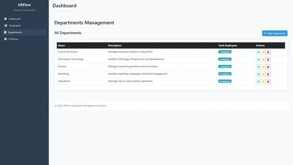View the Operations department details
This screenshot has width=293, height=165.
(259, 81)
